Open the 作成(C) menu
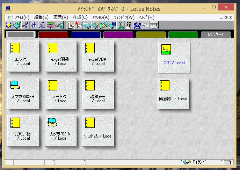The width and height of the screenshot is (240, 170). coord(80,17)
